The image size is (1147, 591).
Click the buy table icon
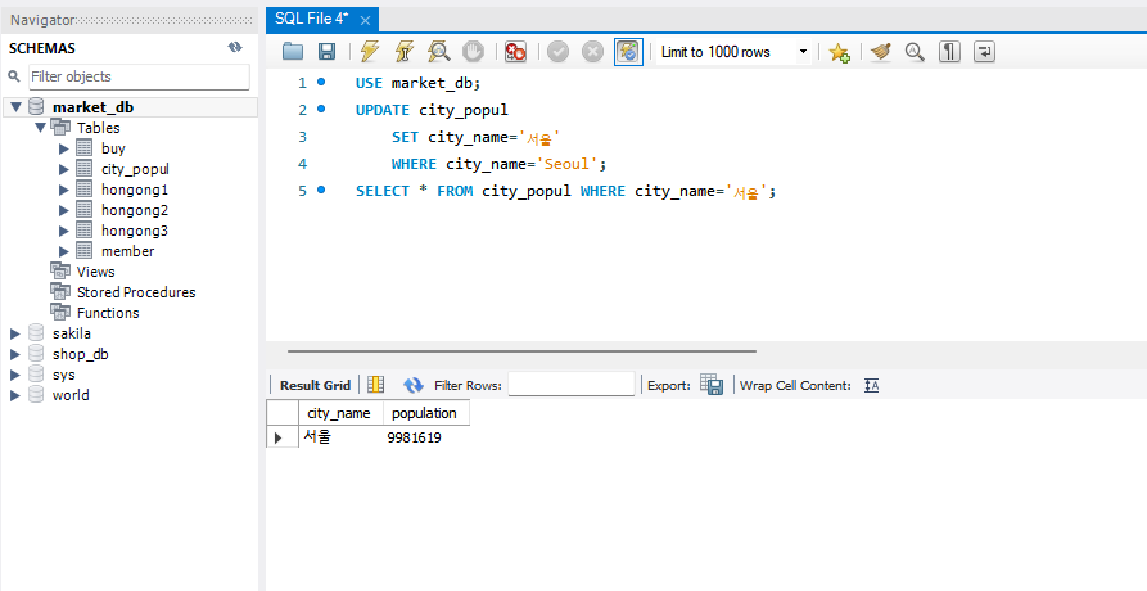(x=84, y=148)
